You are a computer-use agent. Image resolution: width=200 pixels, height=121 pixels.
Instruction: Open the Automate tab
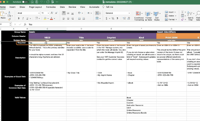click(94, 7)
